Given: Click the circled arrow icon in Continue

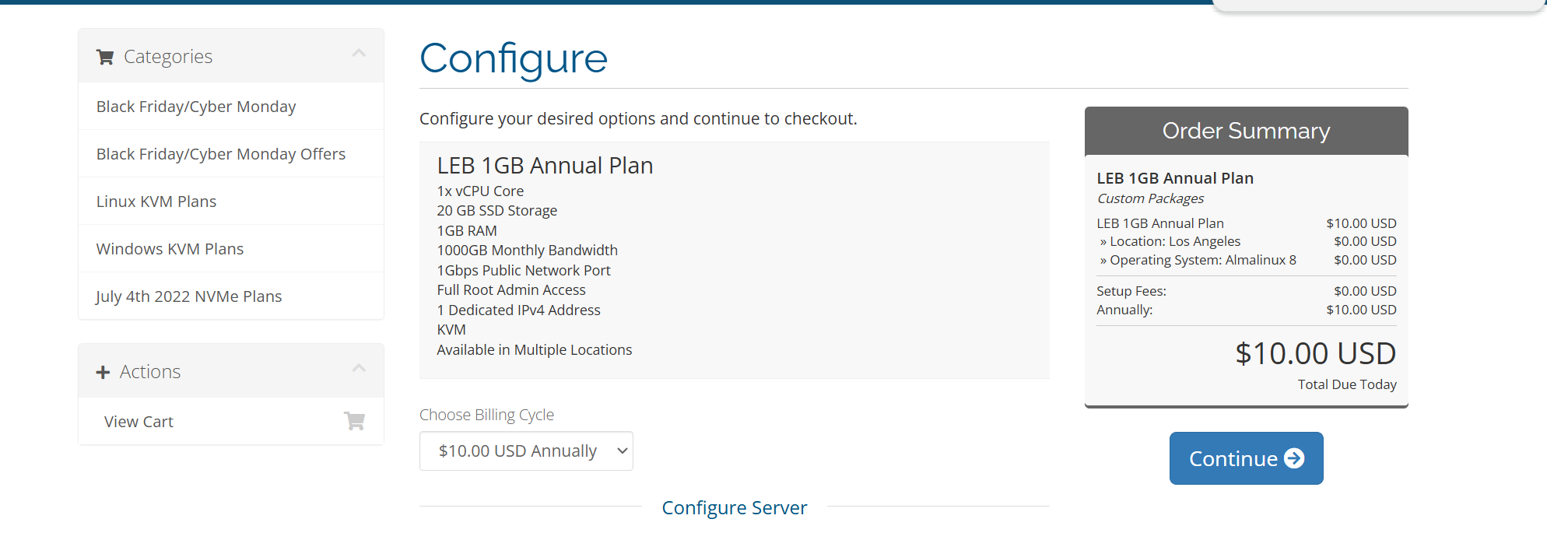Looking at the screenshot, I should coord(1294,458).
